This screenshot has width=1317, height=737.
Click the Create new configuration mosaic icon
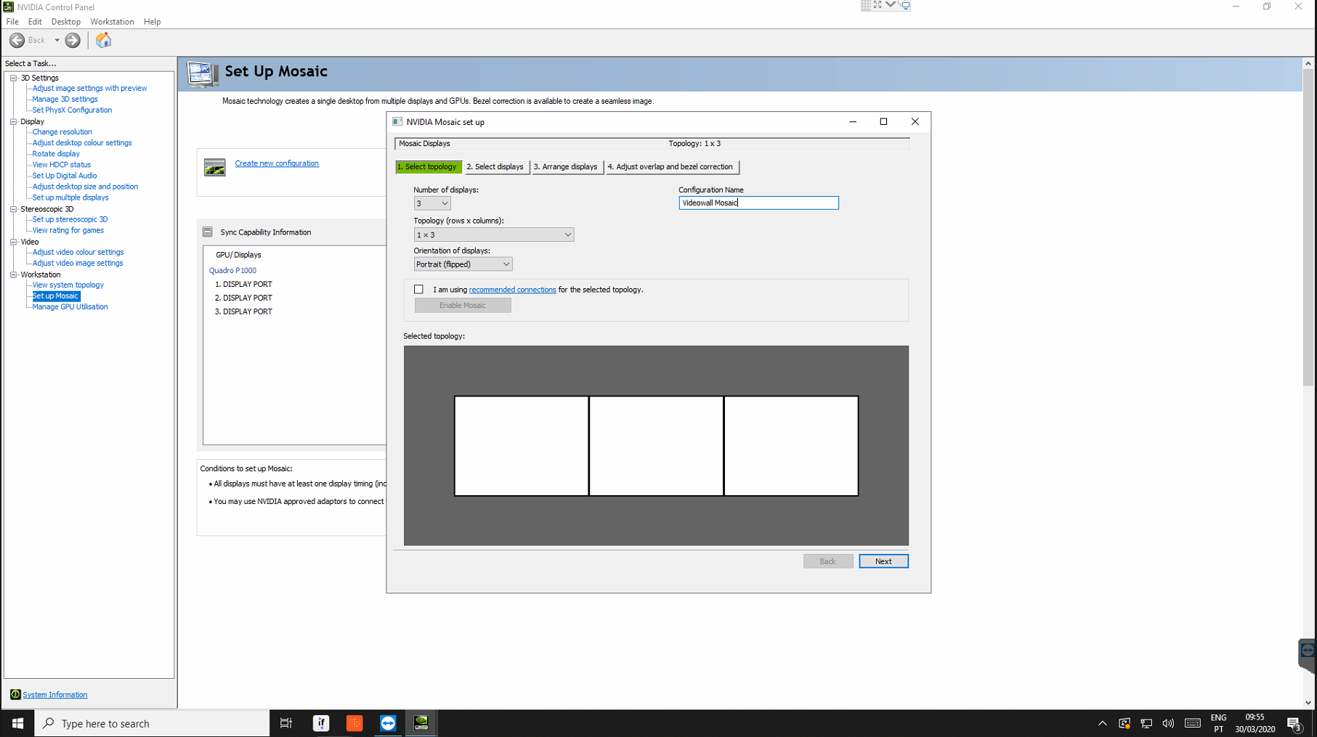click(214, 167)
